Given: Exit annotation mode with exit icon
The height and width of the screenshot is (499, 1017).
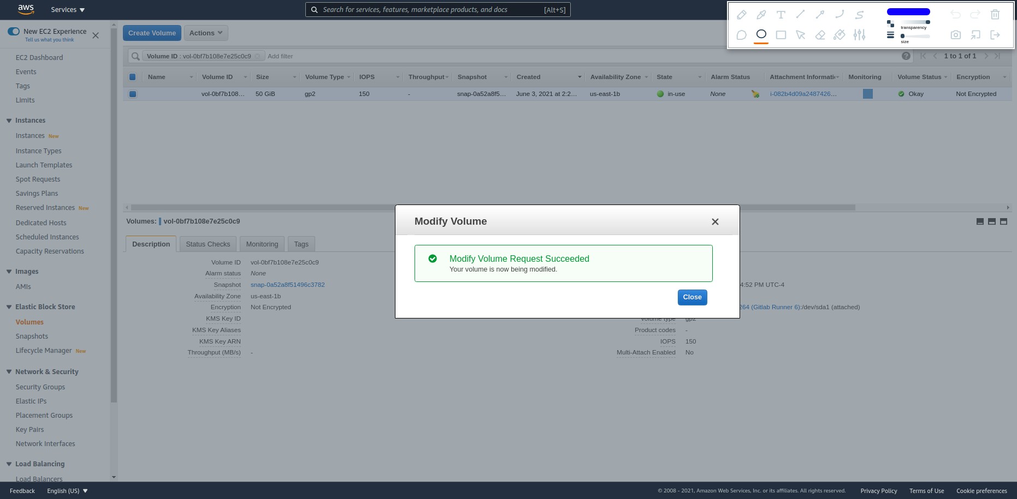Looking at the screenshot, I should pyautogui.click(x=995, y=35).
